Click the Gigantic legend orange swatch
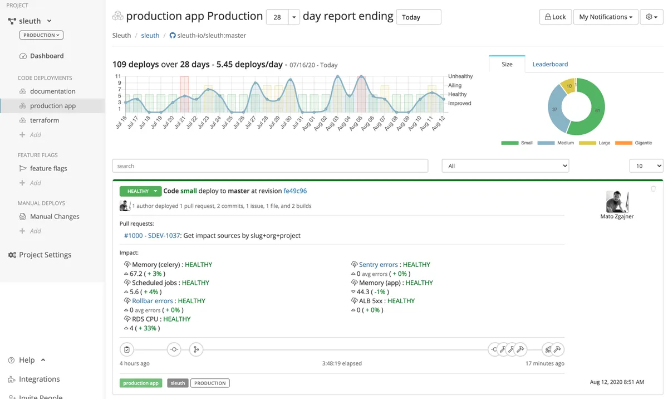 tap(623, 143)
